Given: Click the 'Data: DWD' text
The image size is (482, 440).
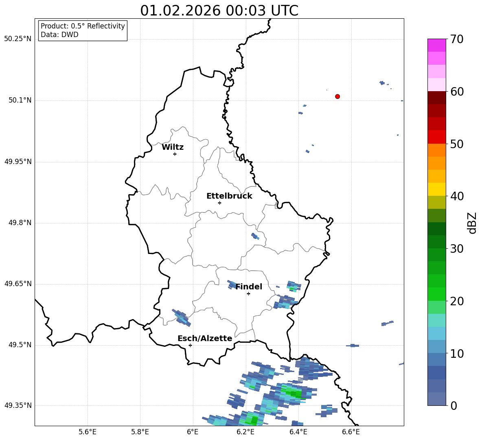Looking at the screenshot, I should [59, 35].
